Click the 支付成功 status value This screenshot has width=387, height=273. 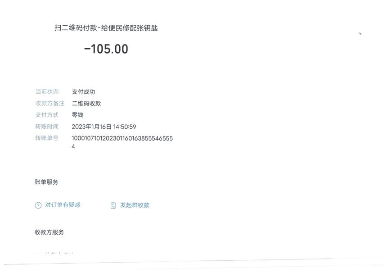(83, 91)
